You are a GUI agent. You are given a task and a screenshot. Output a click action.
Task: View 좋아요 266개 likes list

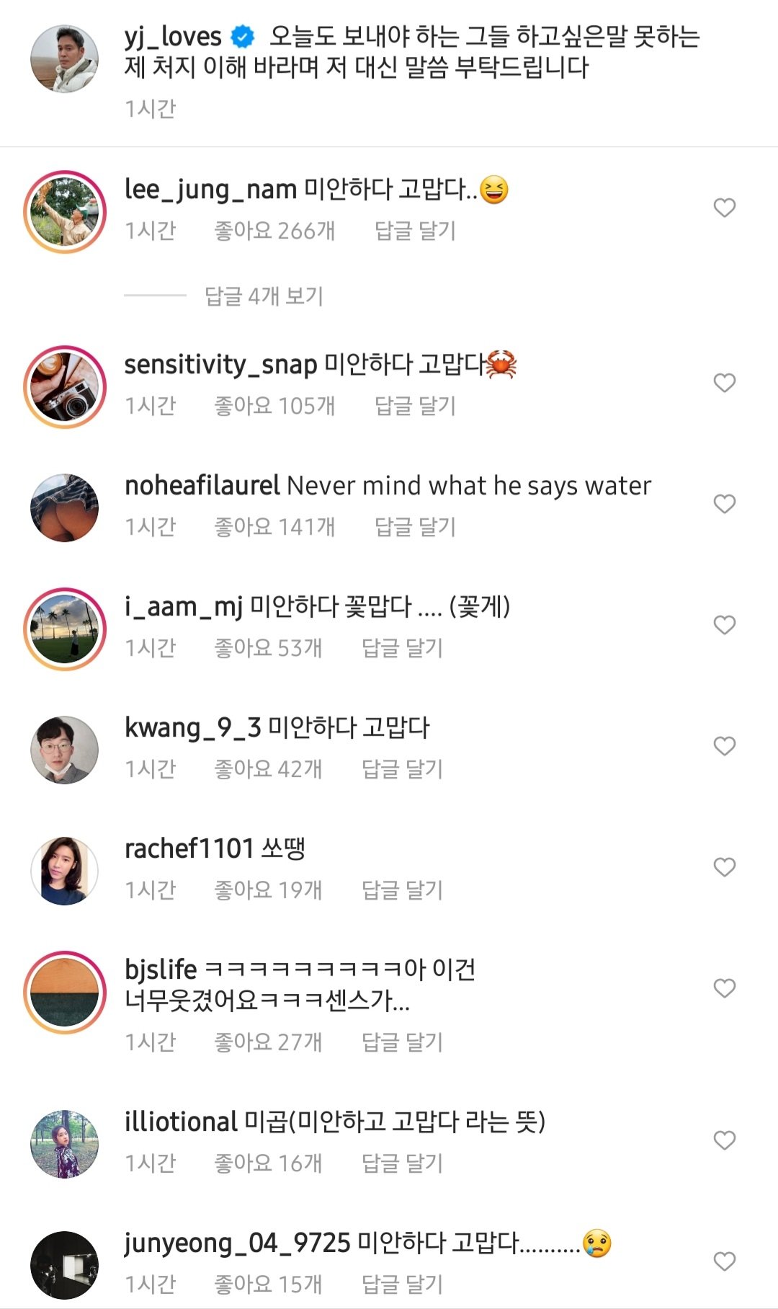(x=274, y=231)
